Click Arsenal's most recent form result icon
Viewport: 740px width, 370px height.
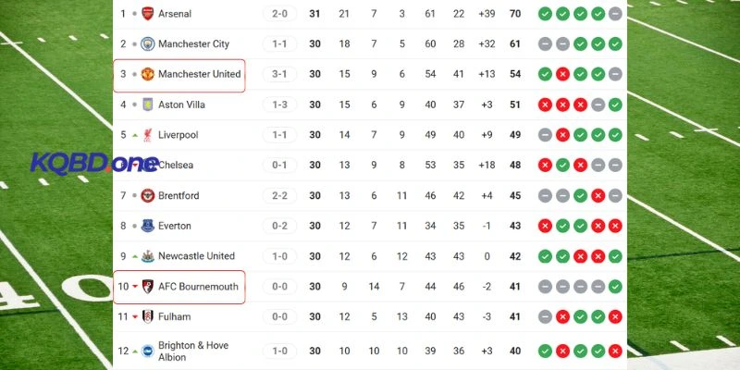coord(615,14)
